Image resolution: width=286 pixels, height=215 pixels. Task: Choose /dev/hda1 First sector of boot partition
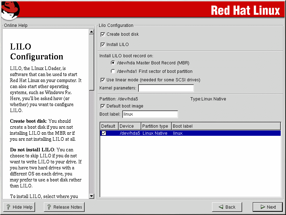[113, 71]
